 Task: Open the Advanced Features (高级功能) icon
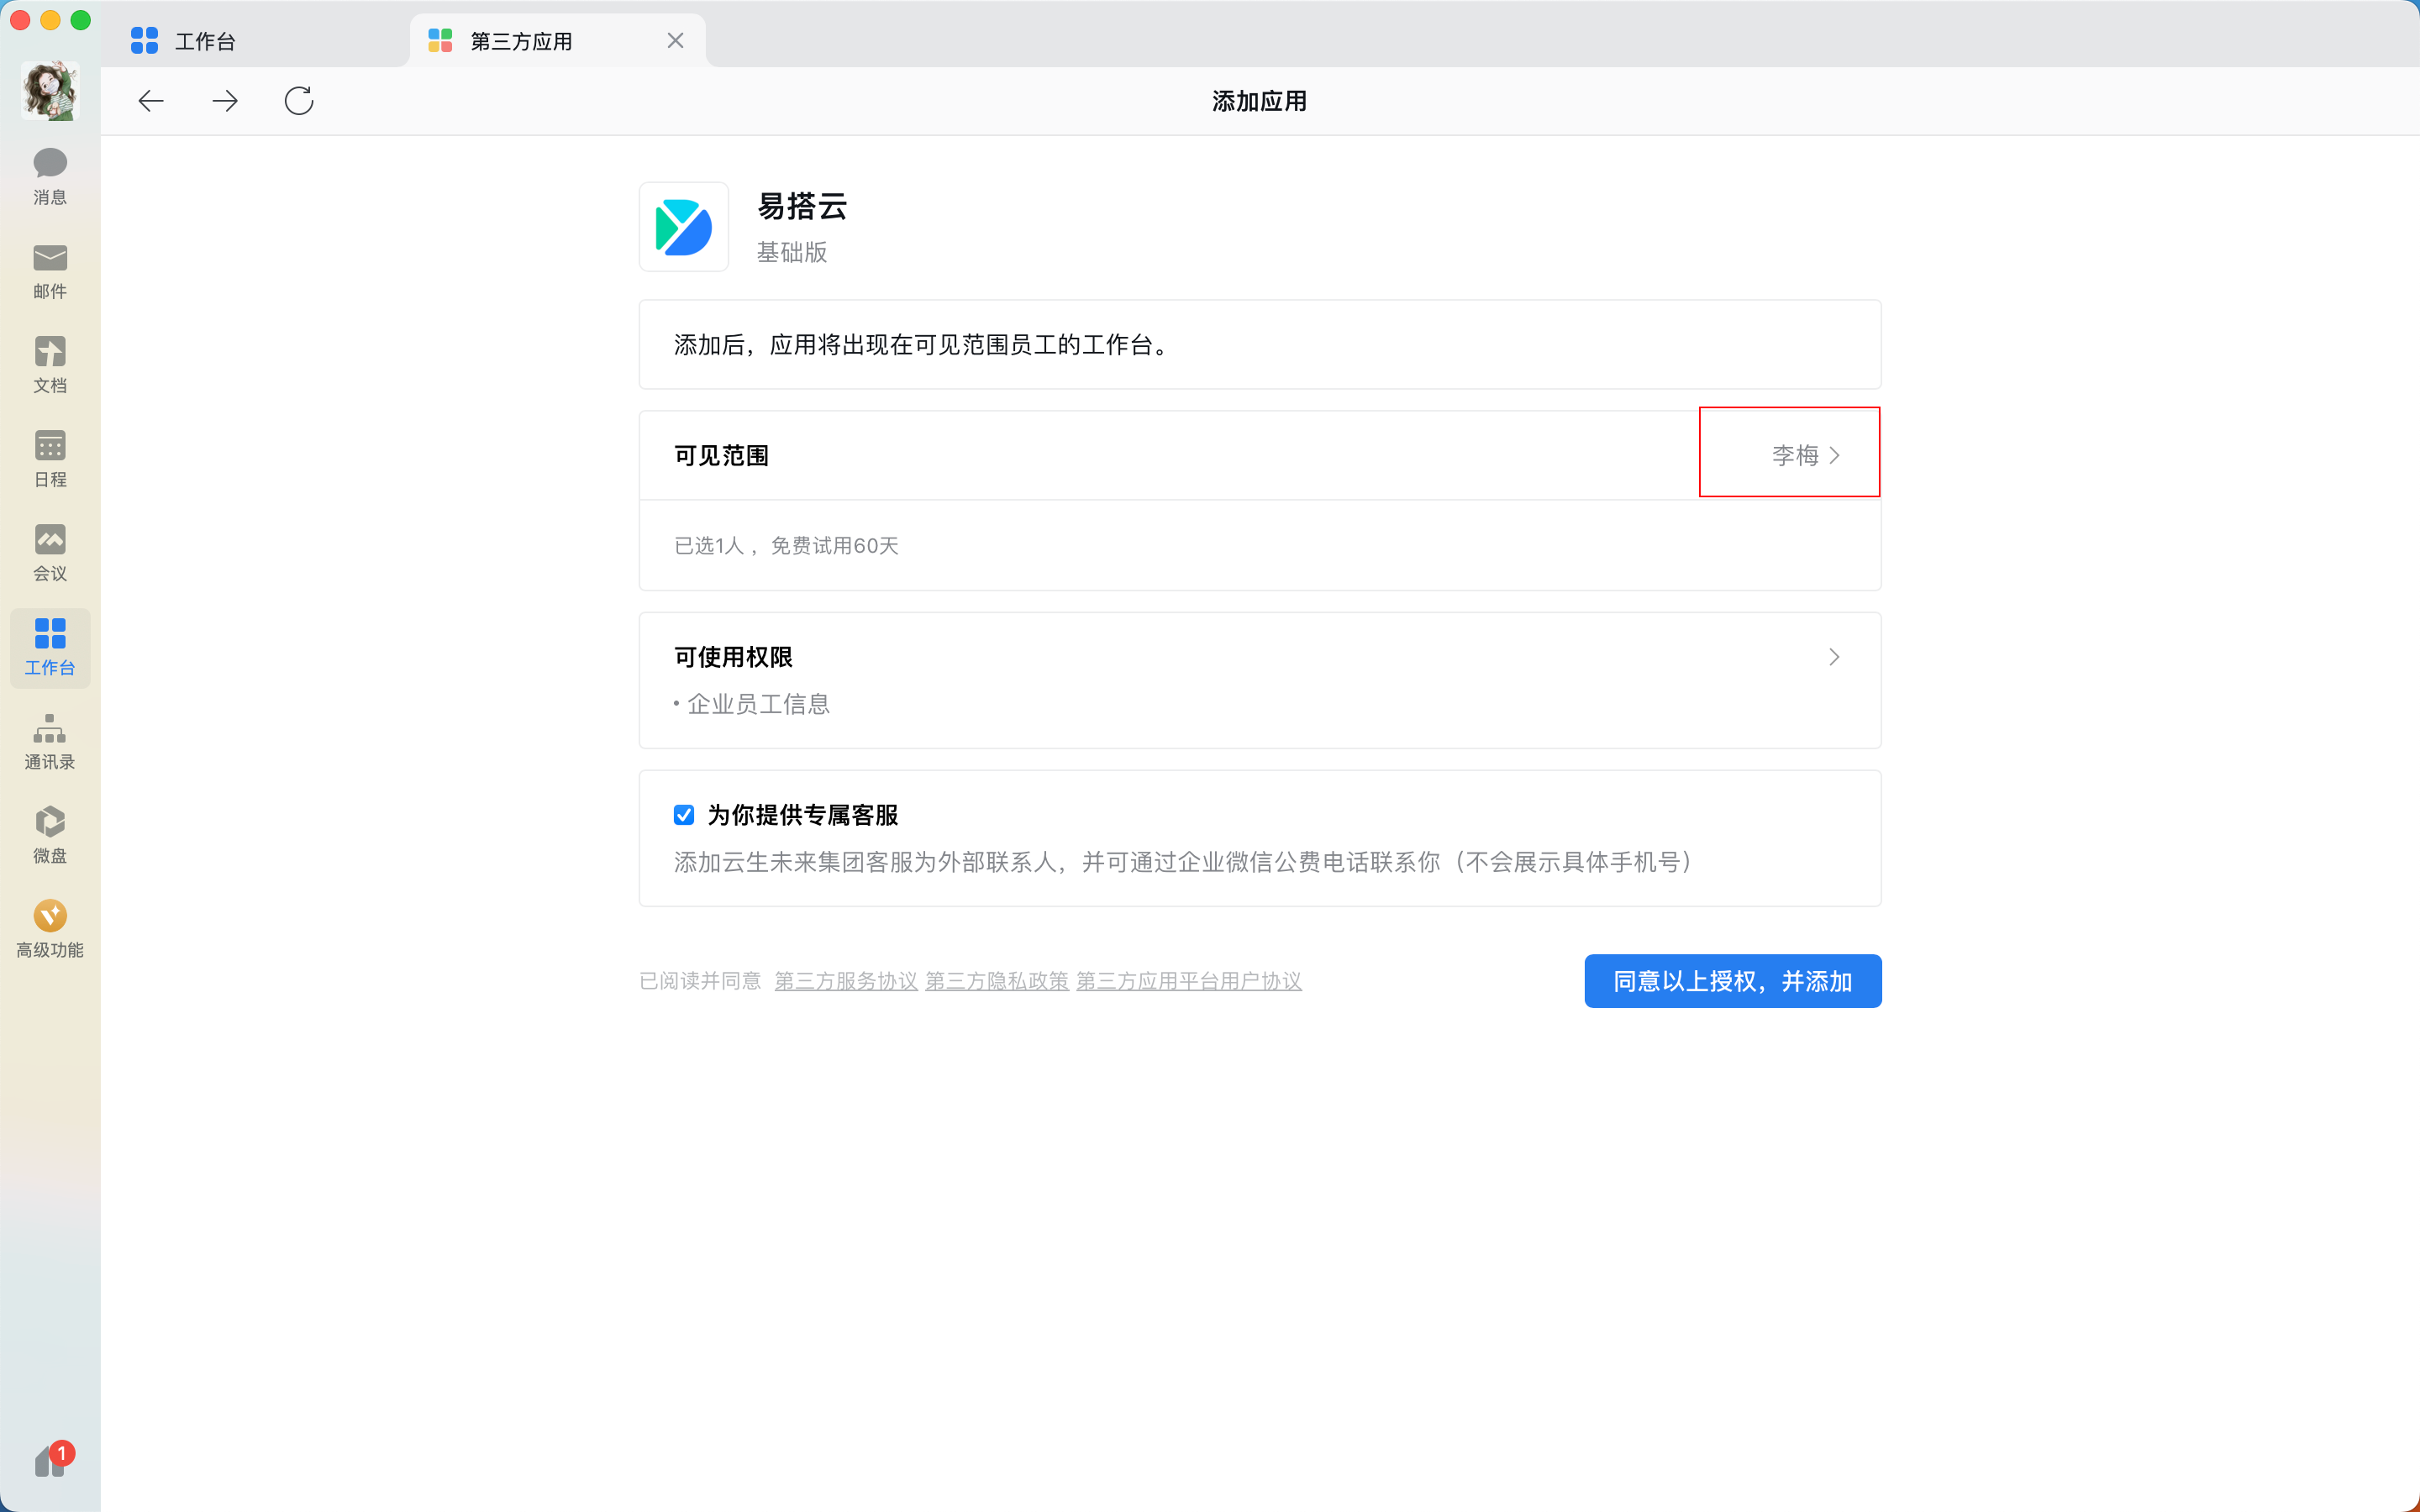click(x=50, y=929)
